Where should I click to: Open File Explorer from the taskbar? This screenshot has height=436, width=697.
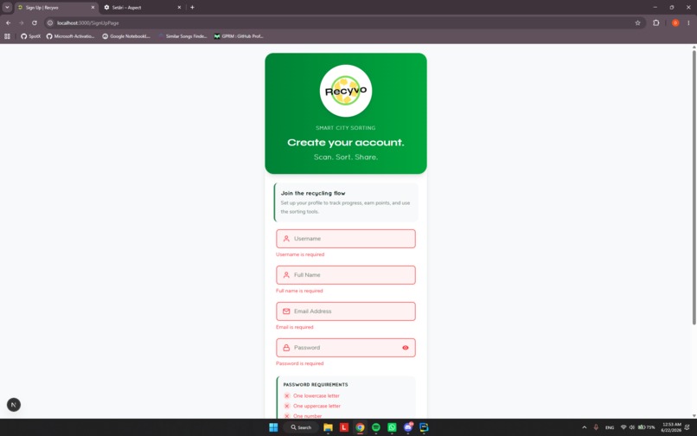(x=328, y=427)
